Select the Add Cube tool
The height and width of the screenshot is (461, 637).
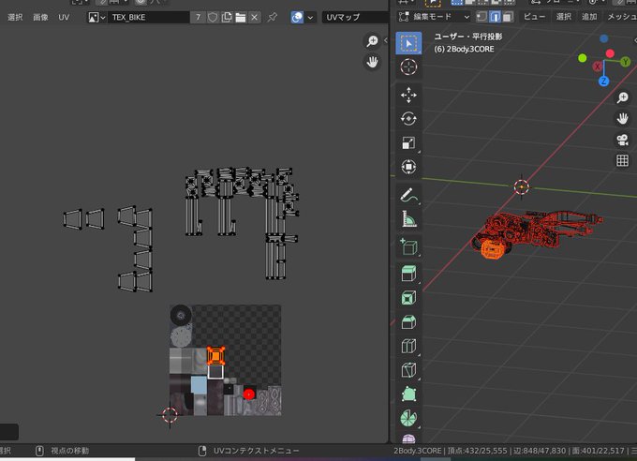pos(408,246)
